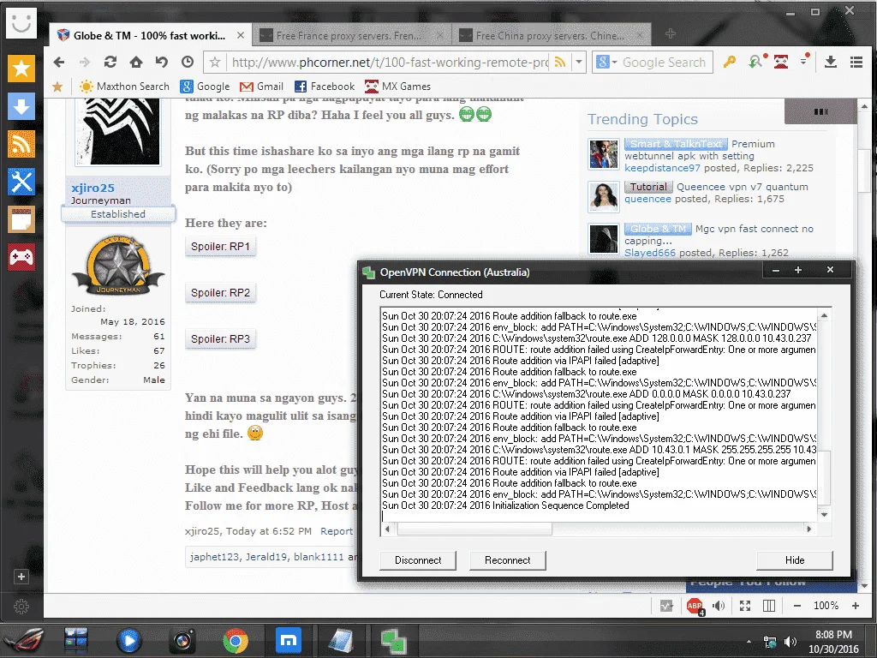Mute the browser sound speaker icon
The image size is (877, 658).
(719, 606)
